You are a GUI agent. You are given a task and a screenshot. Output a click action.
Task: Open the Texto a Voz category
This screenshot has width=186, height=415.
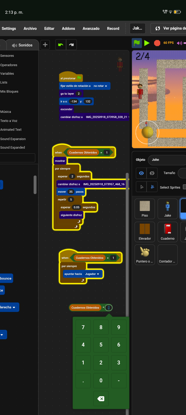point(9,121)
